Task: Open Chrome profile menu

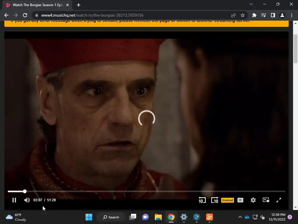Action: click(282, 15)
